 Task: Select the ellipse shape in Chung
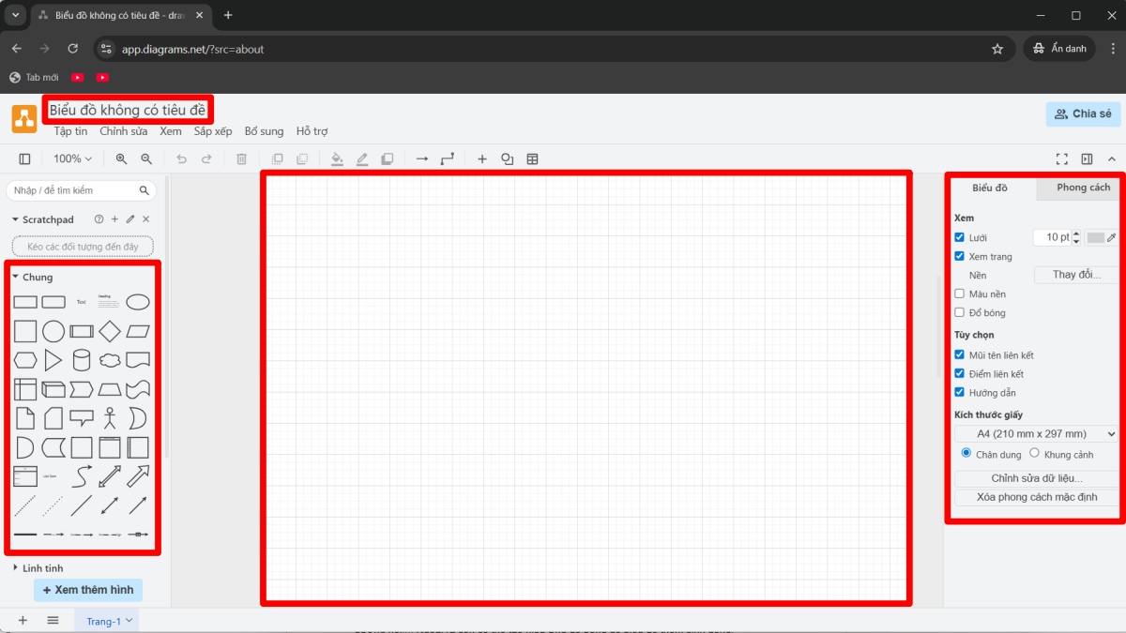point(138,302)
